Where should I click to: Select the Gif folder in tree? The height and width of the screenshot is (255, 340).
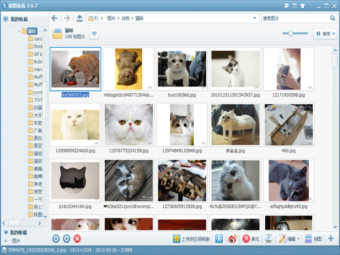coord(35,54)
